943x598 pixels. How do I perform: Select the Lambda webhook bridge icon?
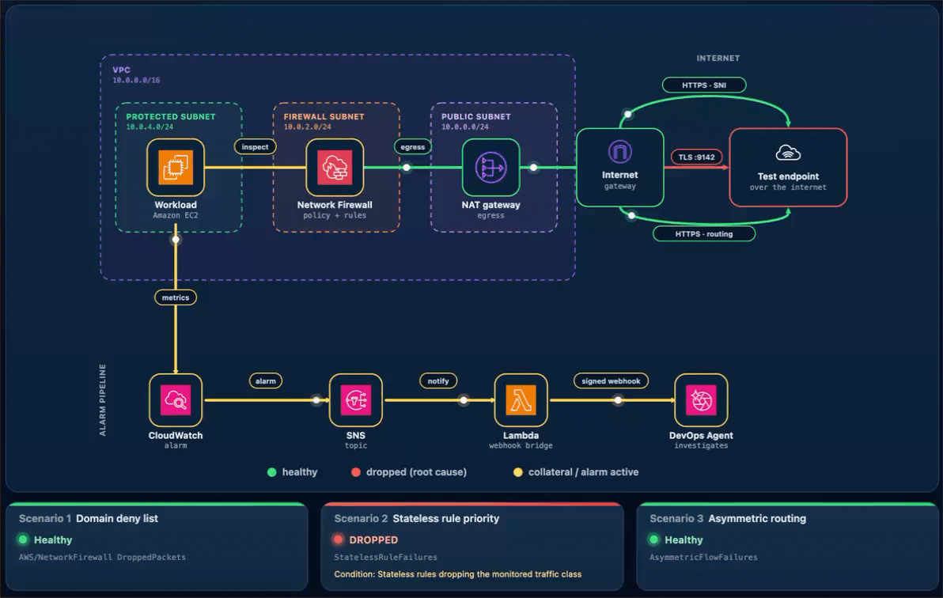pos(521,400)
